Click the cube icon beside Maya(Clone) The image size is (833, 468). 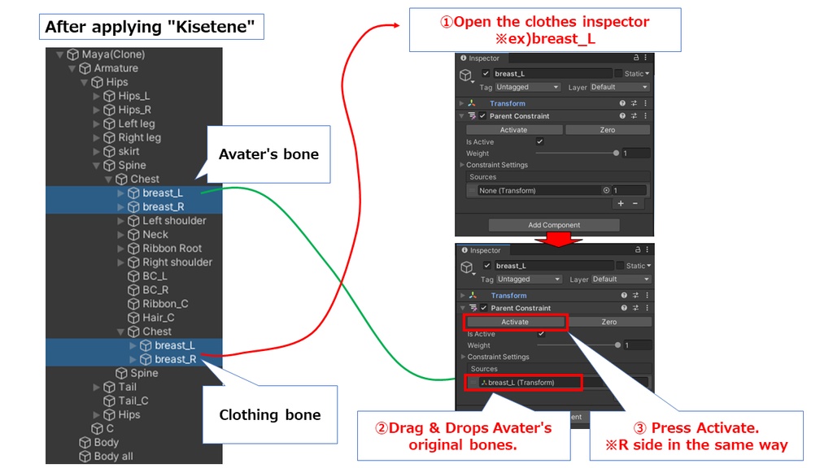pos(72,54)
